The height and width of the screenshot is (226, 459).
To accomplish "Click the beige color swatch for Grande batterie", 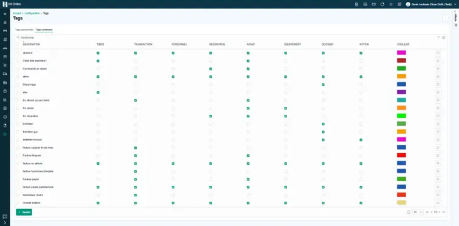I will pyautogui.click(x=401, y=202).
